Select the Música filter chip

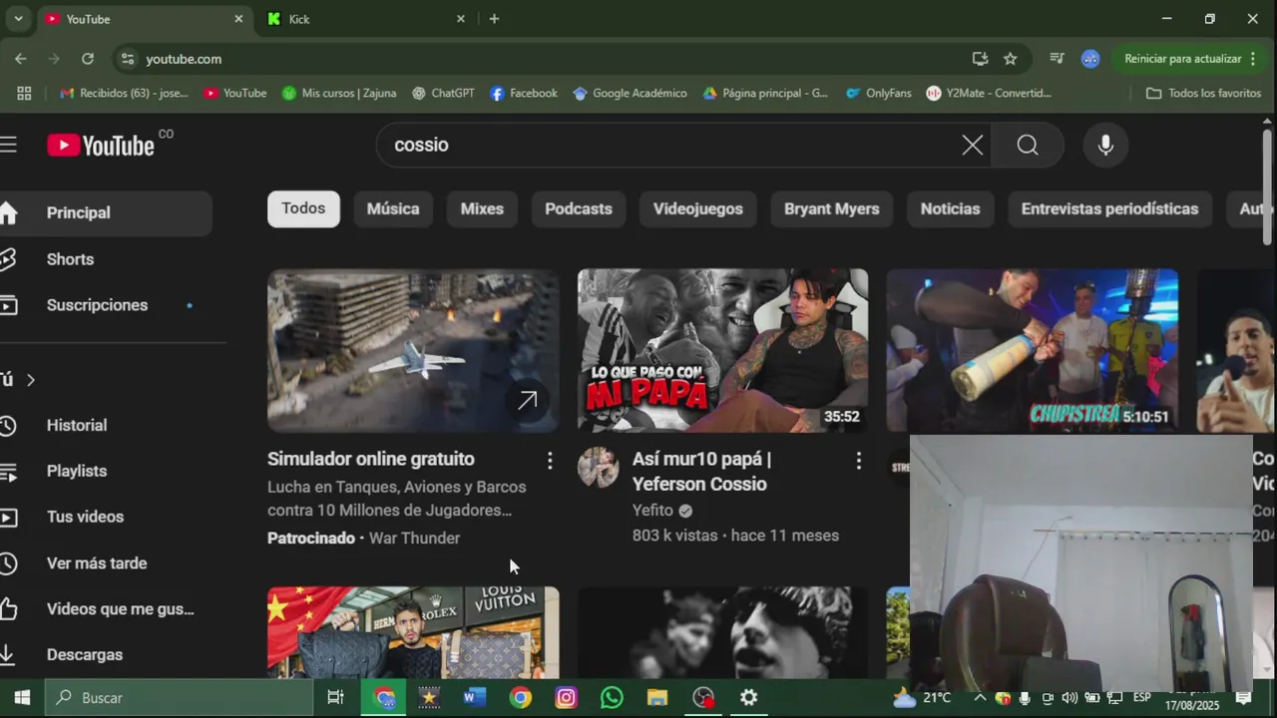393,208
